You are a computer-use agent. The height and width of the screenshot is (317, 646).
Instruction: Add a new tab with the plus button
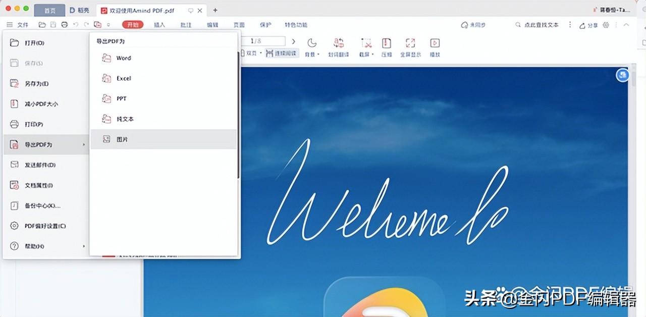coord(216,10)
